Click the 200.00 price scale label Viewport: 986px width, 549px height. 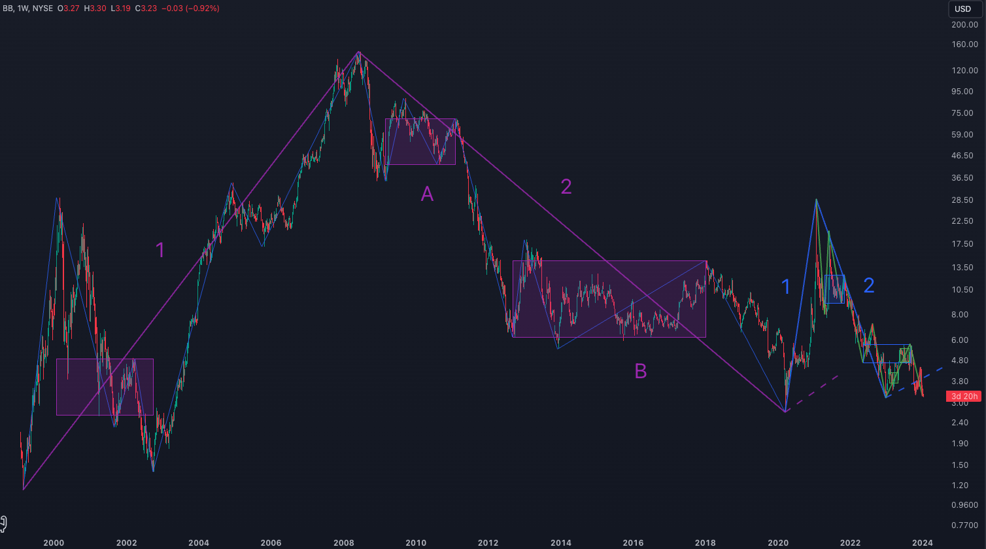[964, 25]
